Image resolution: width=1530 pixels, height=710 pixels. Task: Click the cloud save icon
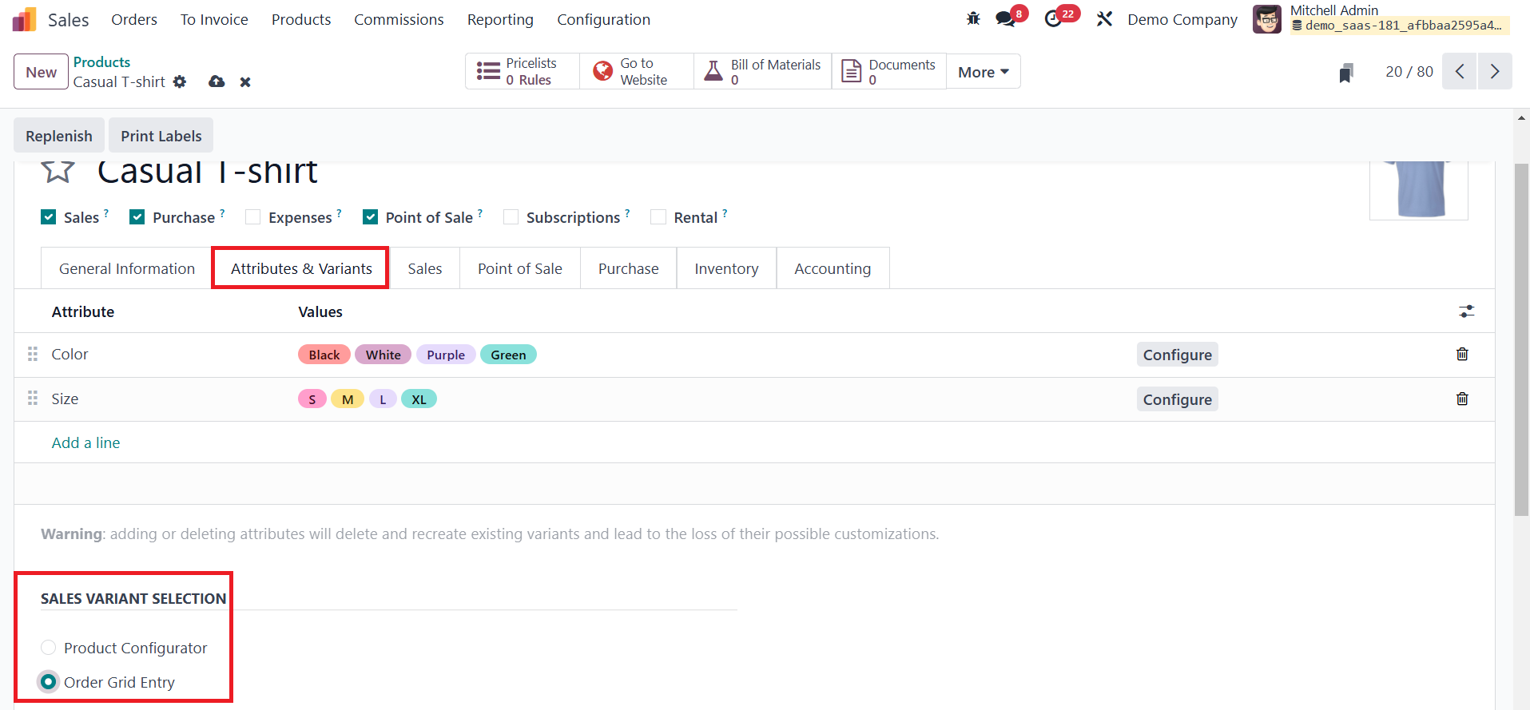217,81
